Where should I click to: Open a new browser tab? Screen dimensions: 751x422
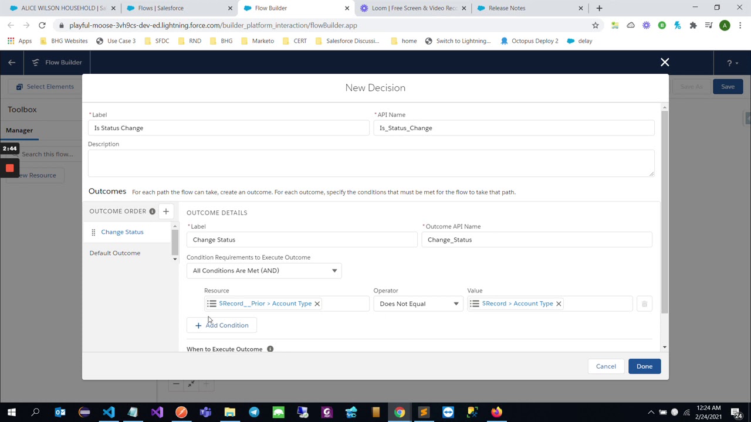pyautogui.click(x=599, y=8)
